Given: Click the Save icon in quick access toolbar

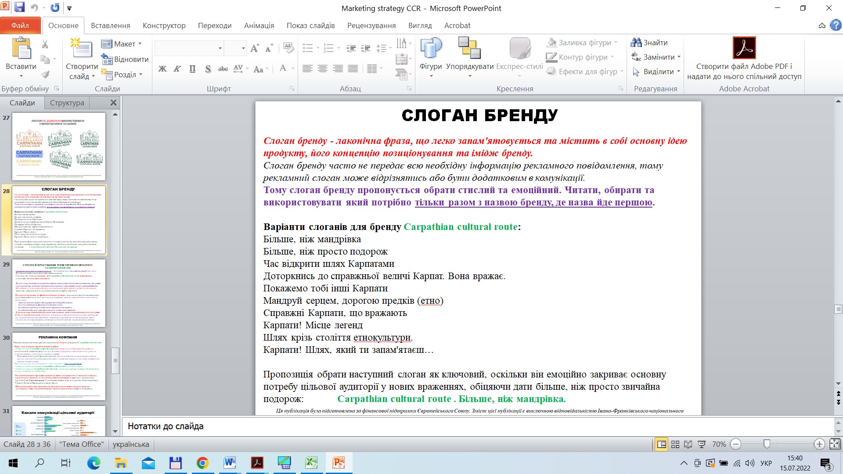Looking at the screenshot, I should (x=20, y=7).
